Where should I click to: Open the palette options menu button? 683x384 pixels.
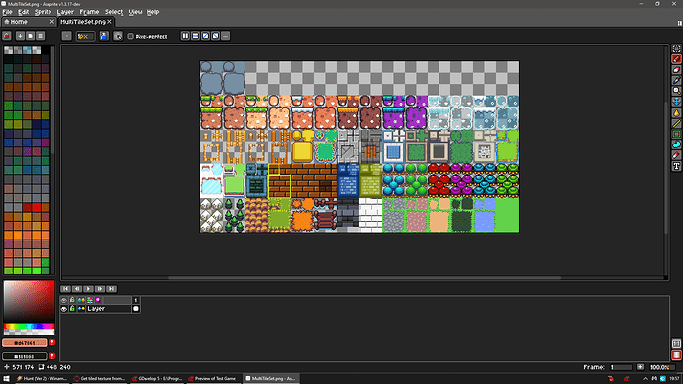click(x=40, y=36)
